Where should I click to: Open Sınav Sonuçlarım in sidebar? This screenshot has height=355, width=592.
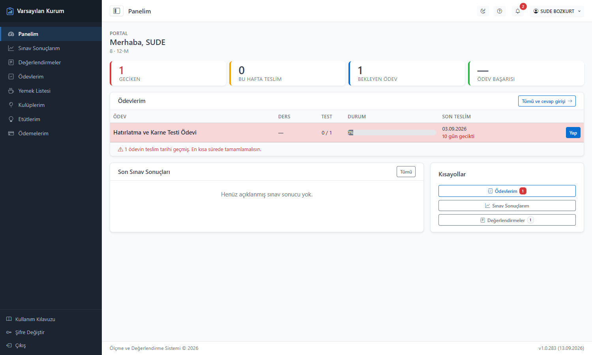(x=51, y=48)
